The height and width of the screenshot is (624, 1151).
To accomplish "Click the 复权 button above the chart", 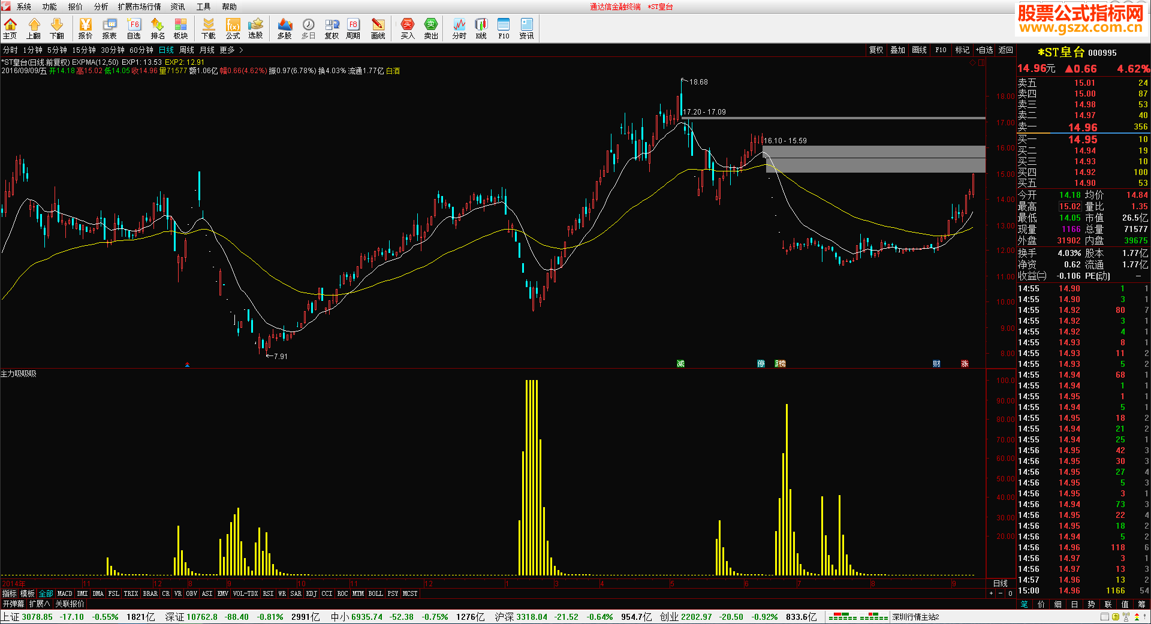I will coord(876,50).
